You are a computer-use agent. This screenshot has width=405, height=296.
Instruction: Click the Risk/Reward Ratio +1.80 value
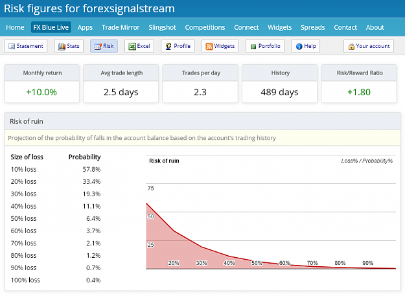tap(359, 92)
